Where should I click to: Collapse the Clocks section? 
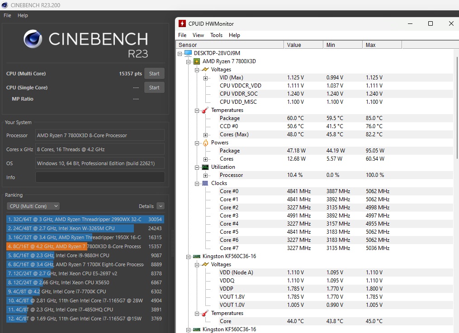click(x=197, y=184)
